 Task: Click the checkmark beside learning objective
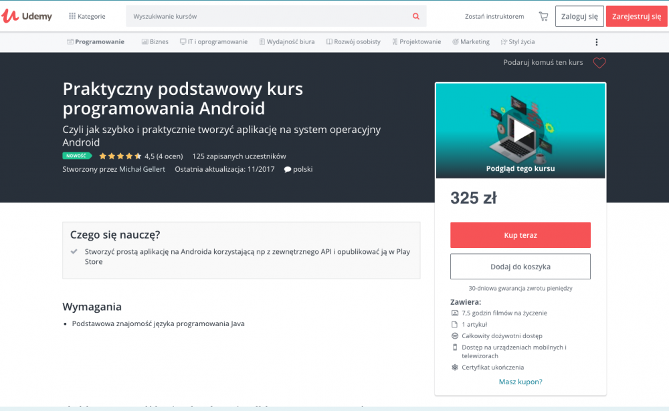click(74, 251)
